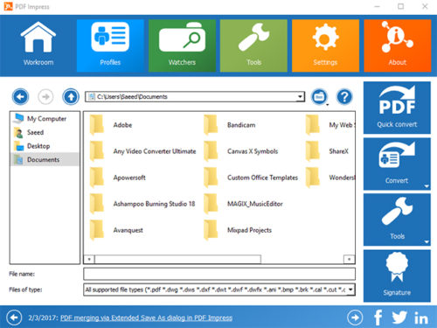Click the Convert button in right panel
The image size is (437, 328).
point(397,164)
